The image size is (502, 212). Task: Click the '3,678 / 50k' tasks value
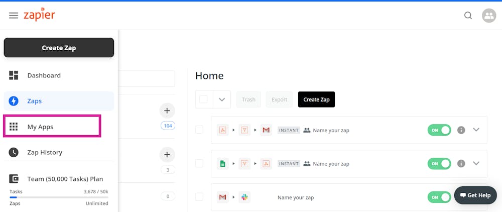point(96,191)
